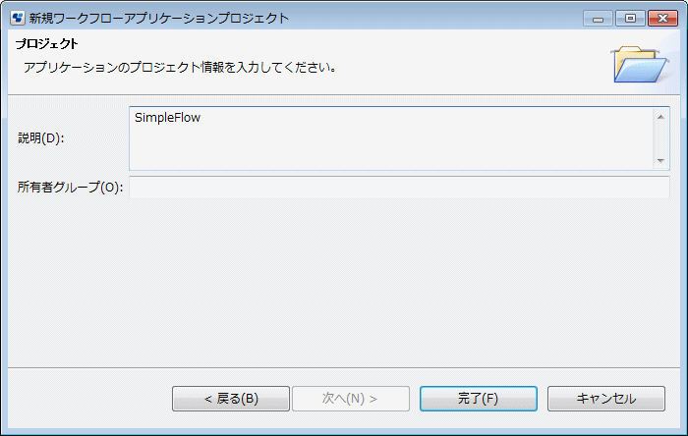Screen dimensions: 688x436
Task: Click the instruction text about project information
Action: pyautogui.click(x=180, y=68)
